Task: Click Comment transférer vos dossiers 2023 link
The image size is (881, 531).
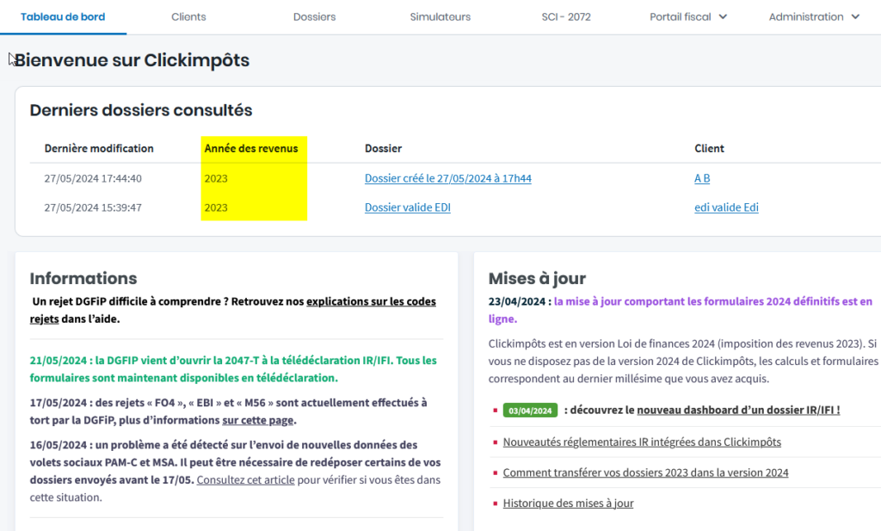Action: click(x=645, y=472)
